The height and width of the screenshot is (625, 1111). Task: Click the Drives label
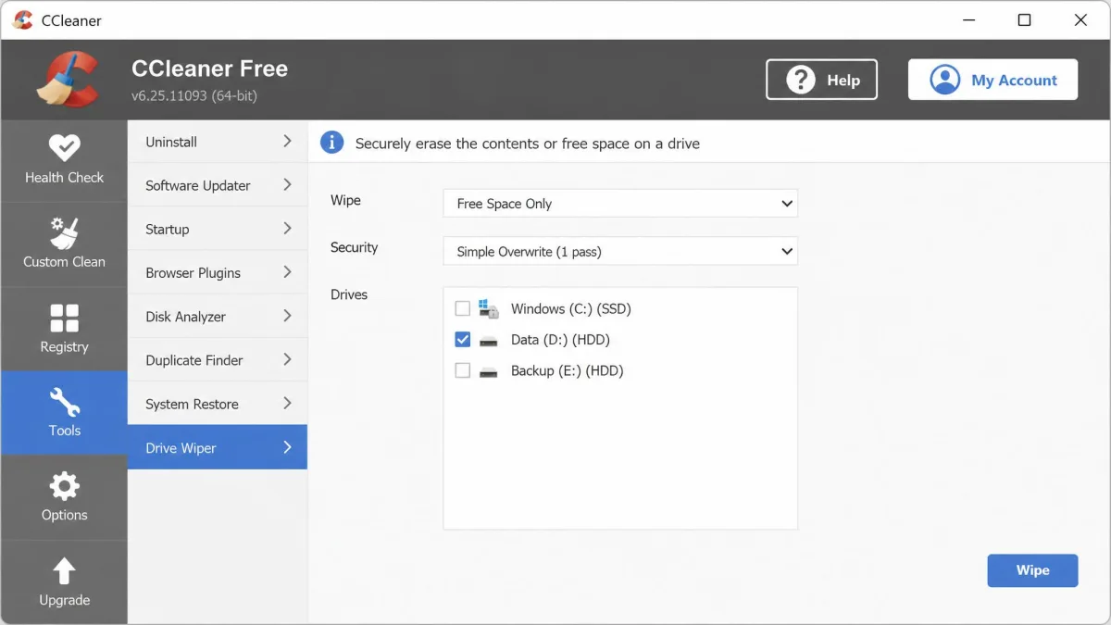[x=349, y=294]
